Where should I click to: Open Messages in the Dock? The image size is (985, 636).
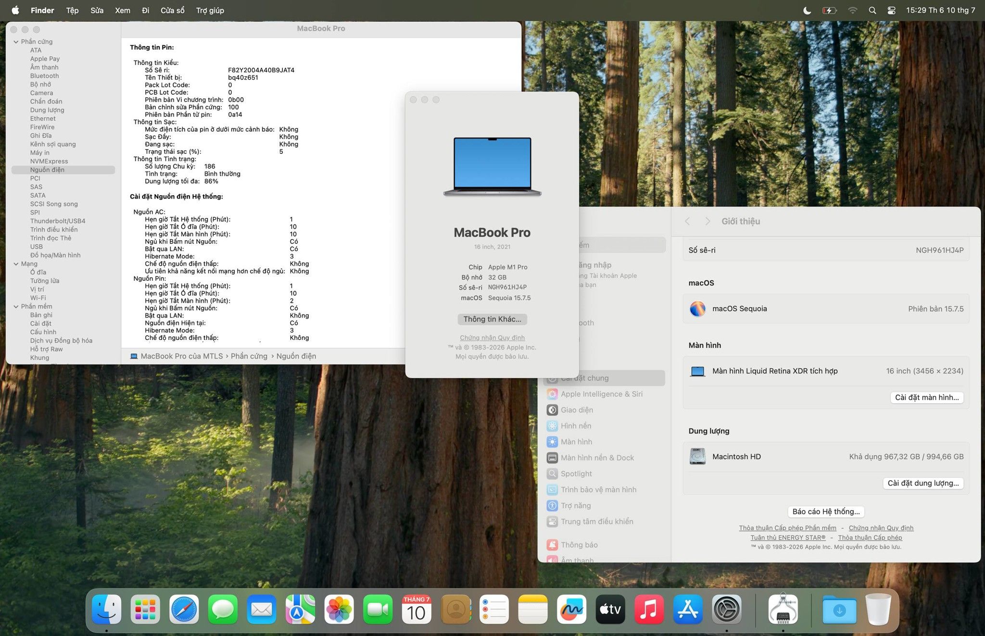pos(223,609)
